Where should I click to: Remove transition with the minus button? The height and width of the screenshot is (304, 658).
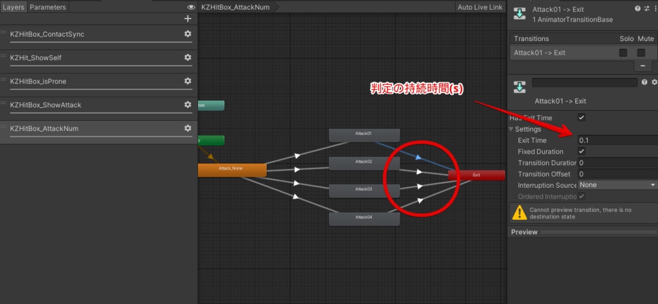[643, 66]
